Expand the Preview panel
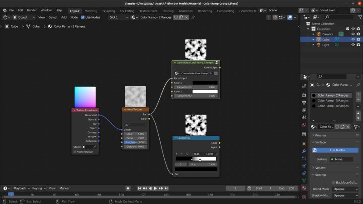The height and width of the screenshot is (204, 363). (321, 135)
